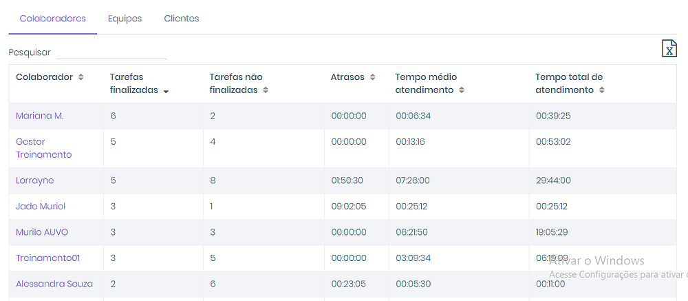Open Murilo AUVO collaborator link
This screenshot has width=688, height=301.
pyautogui.click(x=42, y=232)
